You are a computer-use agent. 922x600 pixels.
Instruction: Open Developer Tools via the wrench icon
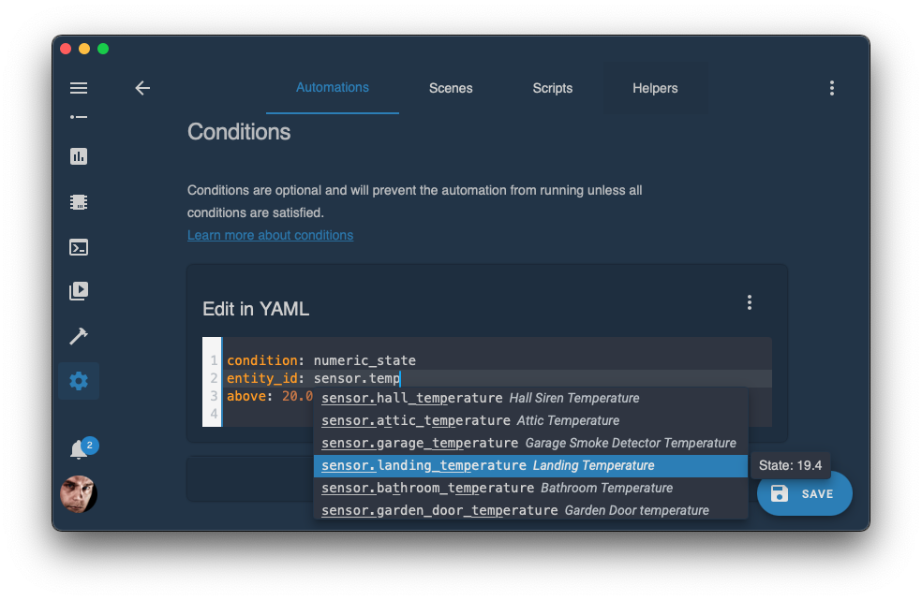(x=79, y=336)
